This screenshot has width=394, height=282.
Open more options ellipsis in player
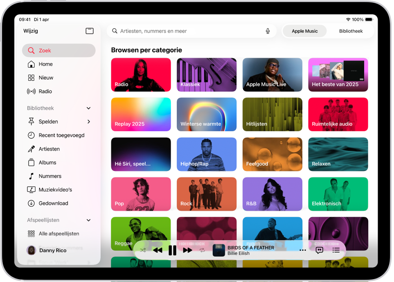(303, 250)
